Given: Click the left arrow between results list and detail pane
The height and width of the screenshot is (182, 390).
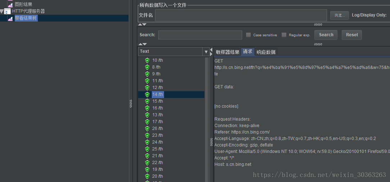Looking at the screenshot, I should pyautogui.click(x=212, y=50).
